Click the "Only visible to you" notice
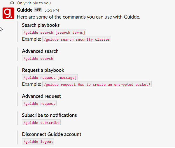 (34, 3)
